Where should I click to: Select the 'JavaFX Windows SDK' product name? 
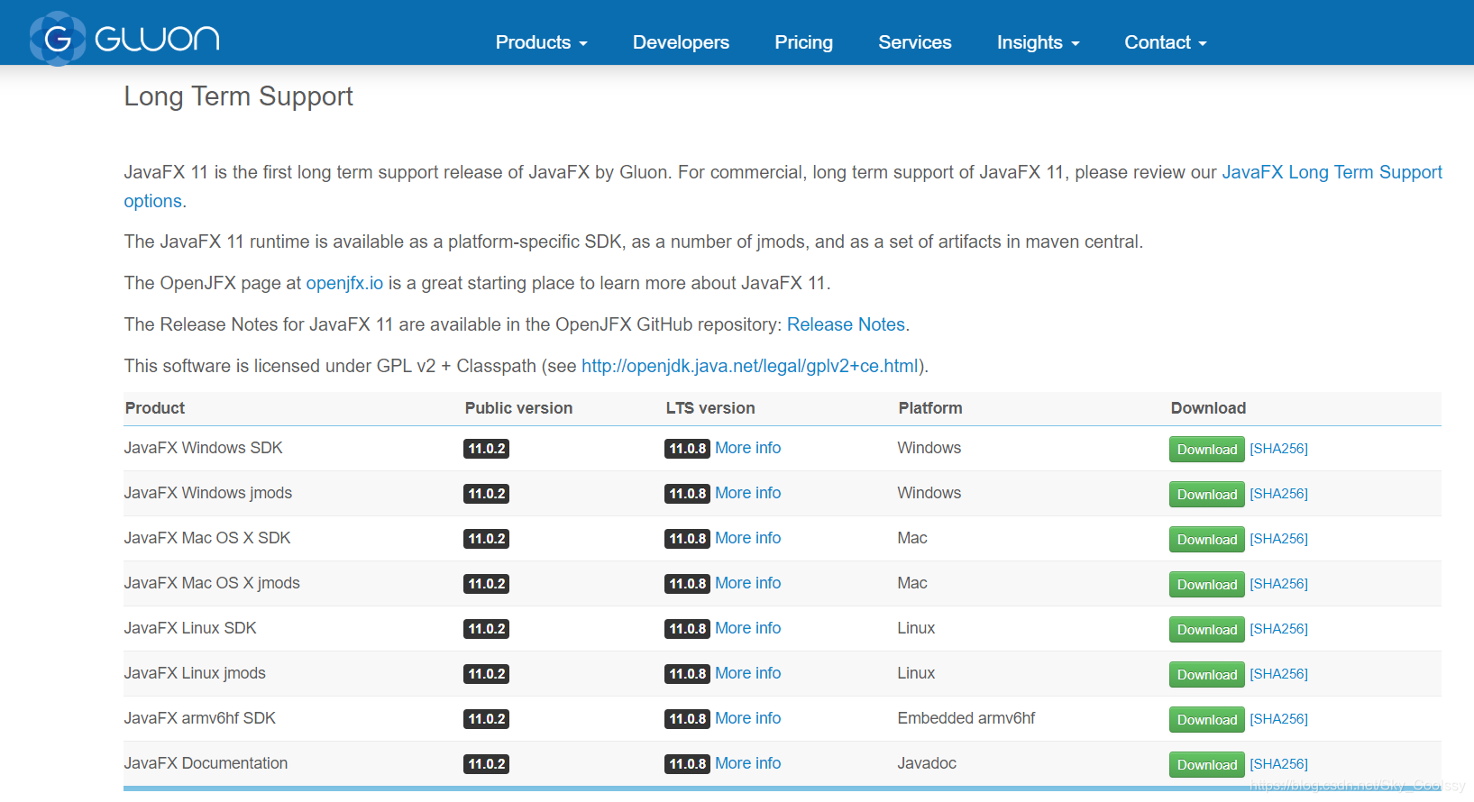[203, 448]
